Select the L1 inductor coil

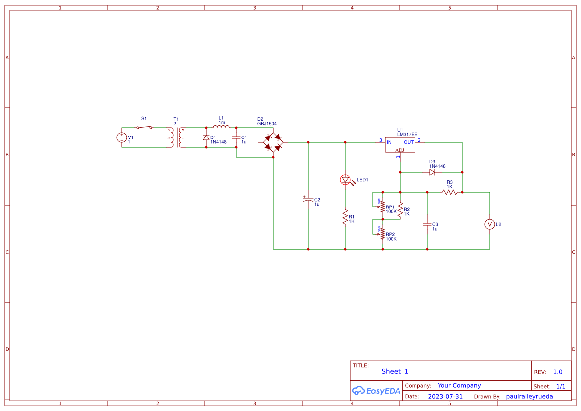click(x=221, y=127)
